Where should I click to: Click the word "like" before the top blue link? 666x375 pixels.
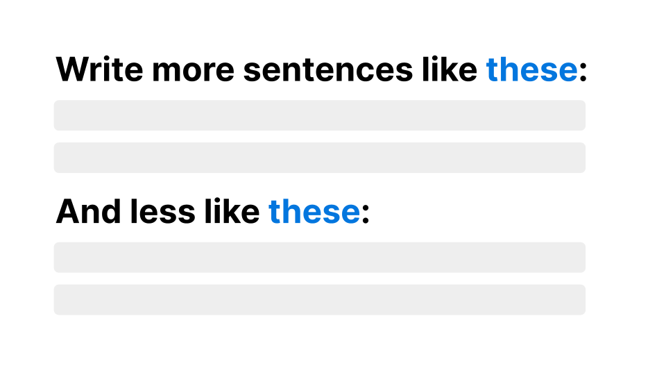450,69
